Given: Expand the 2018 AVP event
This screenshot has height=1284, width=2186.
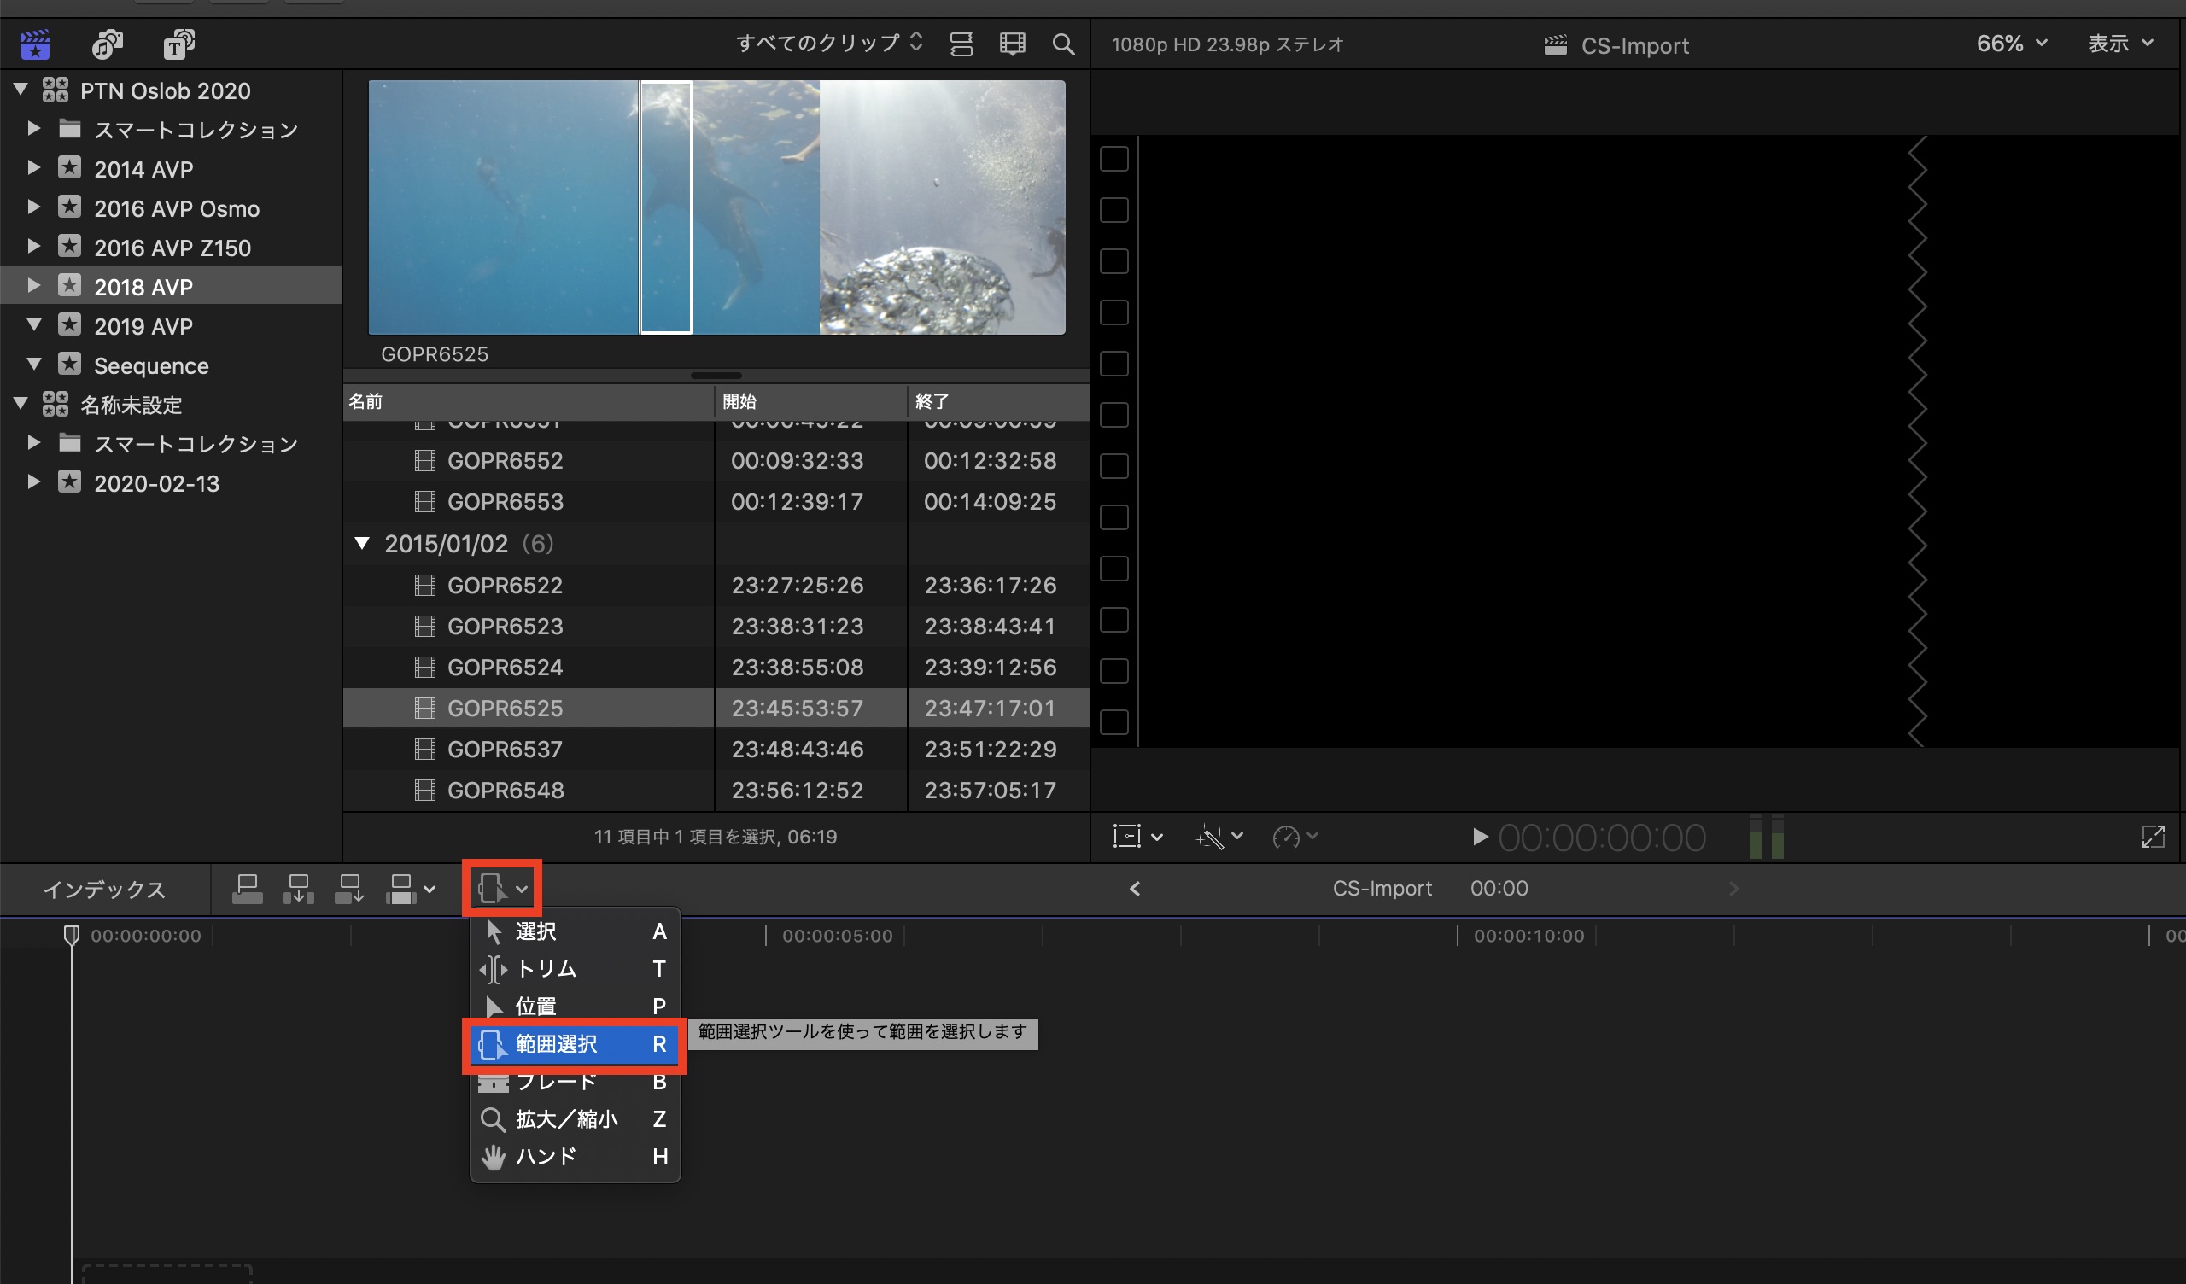Looking at the screenshot, I should [34, 286].
